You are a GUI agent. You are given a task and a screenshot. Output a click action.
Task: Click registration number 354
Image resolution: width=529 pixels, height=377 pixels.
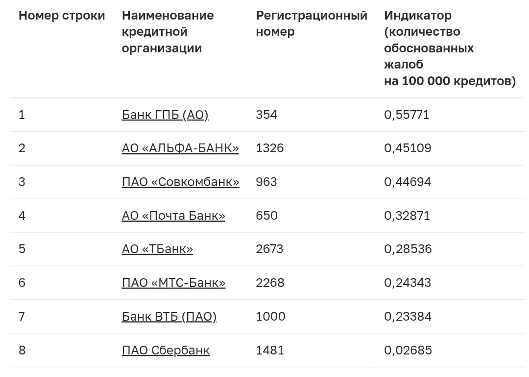tap(266, 115)
